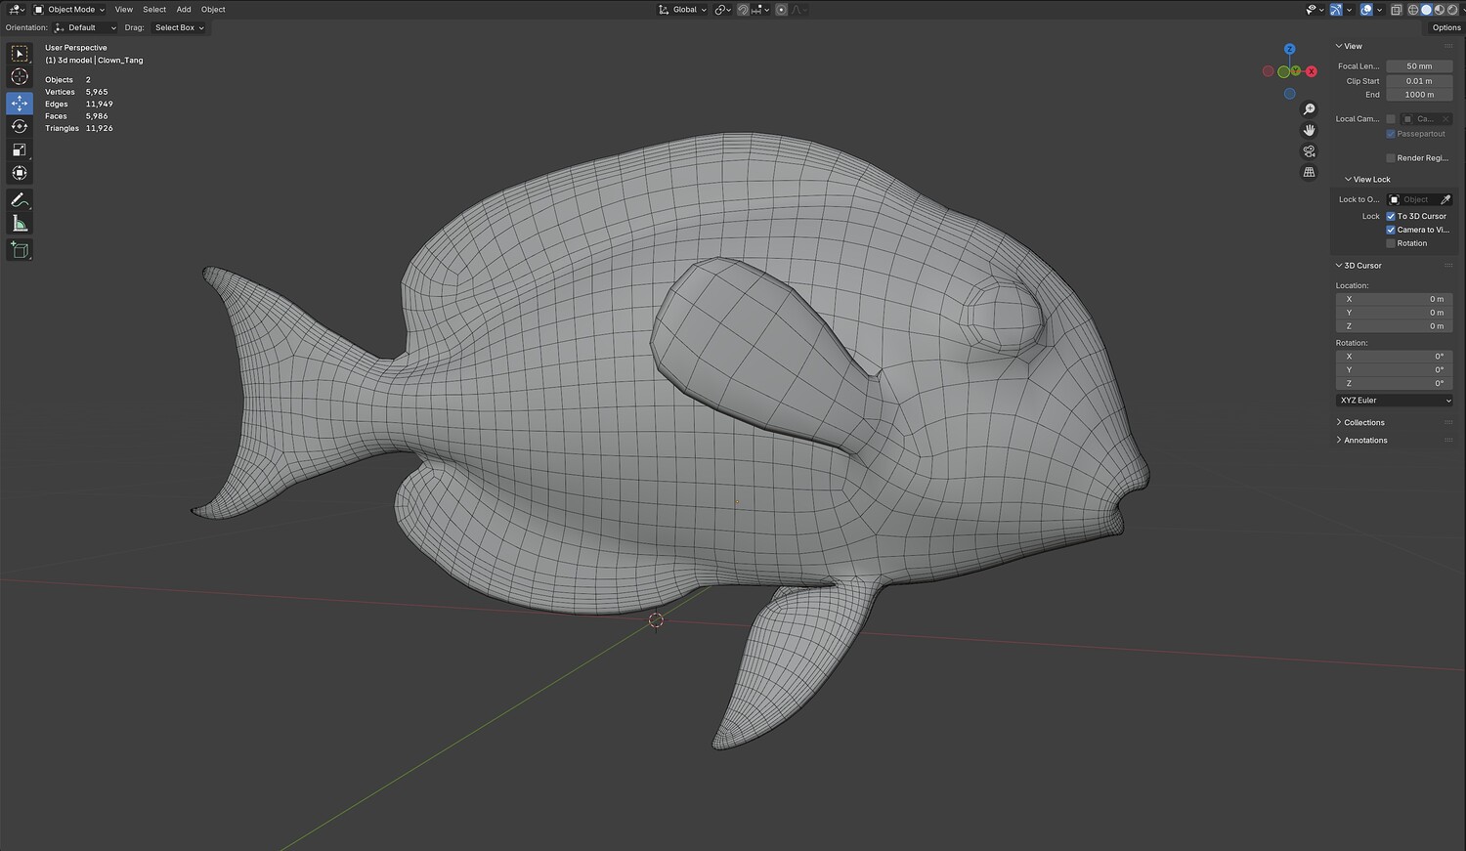Open the Add menu in the header
The width and height of the screenshot is (1466, 851).
click(x=184, y=10)
